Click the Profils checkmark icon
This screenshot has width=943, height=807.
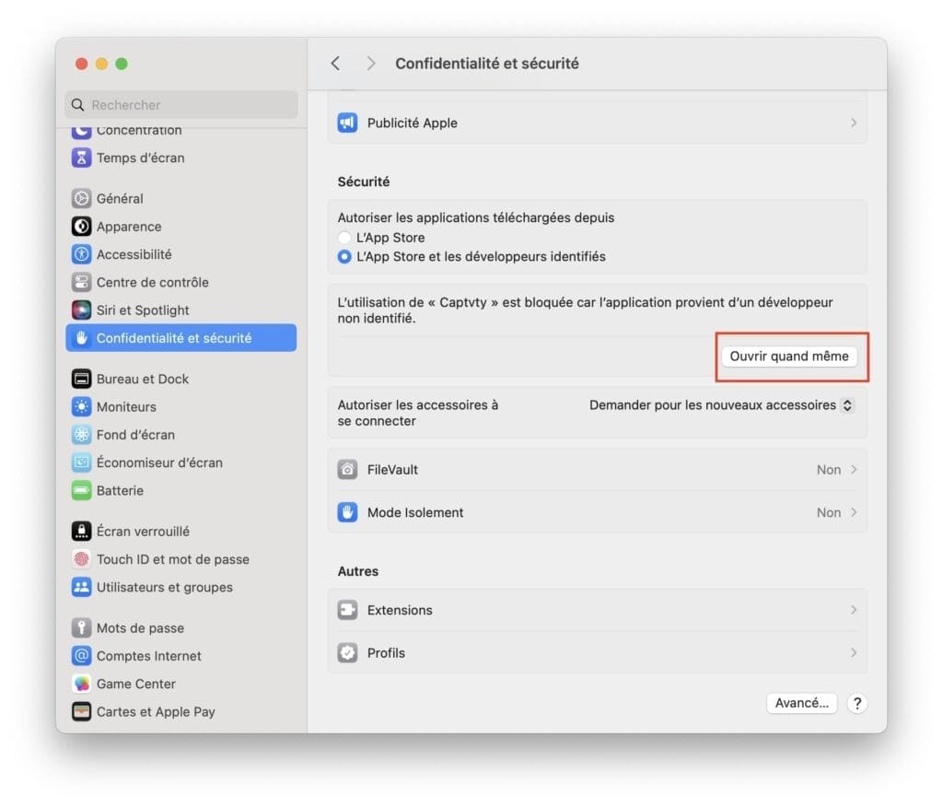347,652
